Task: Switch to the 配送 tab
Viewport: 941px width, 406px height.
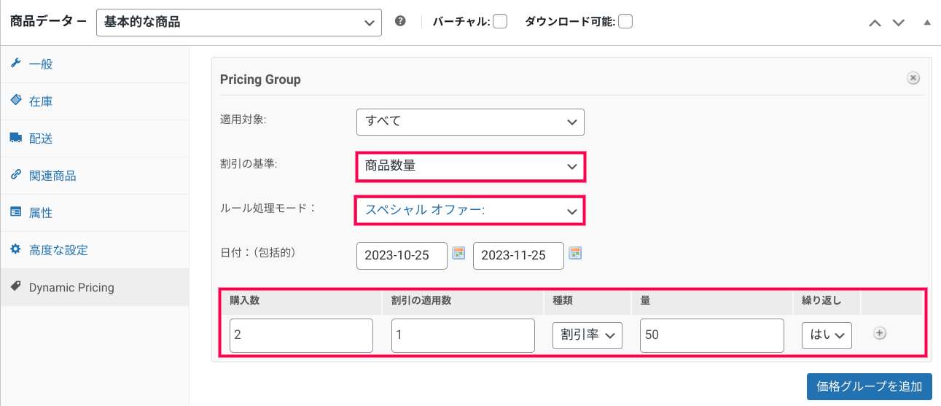Action: point(95,138)
